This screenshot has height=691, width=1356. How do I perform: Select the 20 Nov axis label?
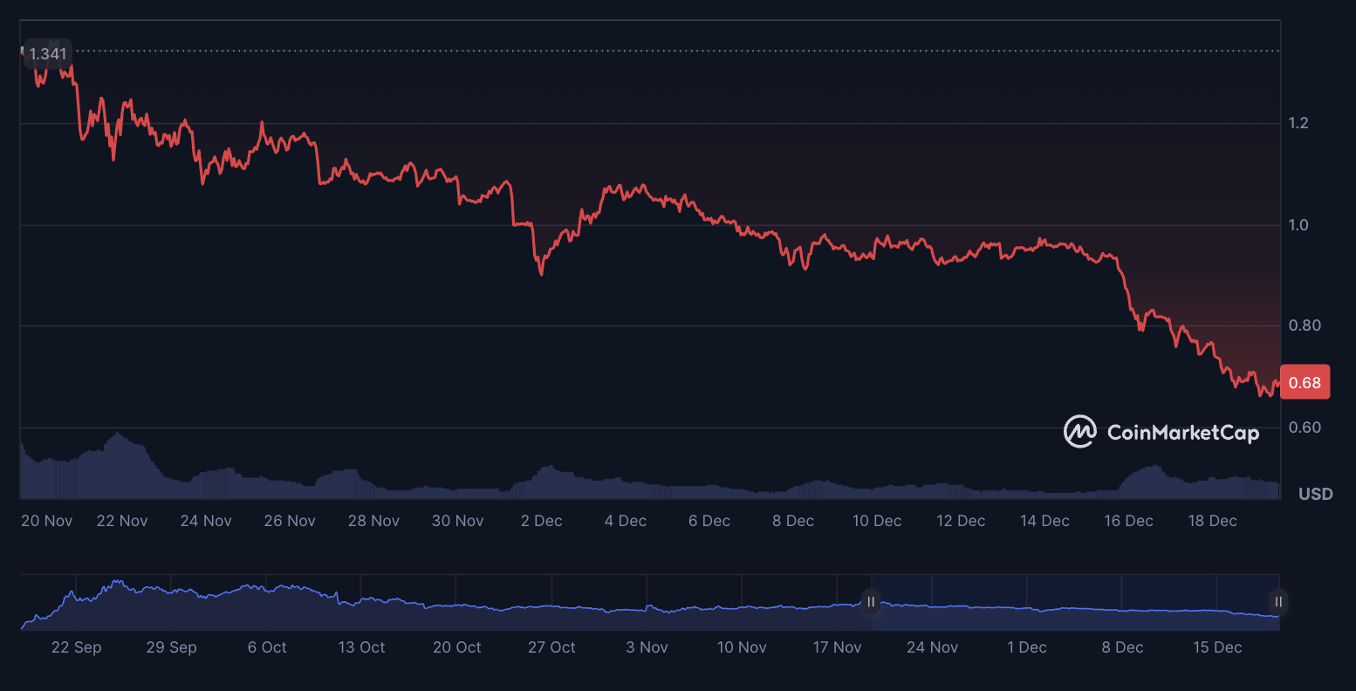click(46, 520)
